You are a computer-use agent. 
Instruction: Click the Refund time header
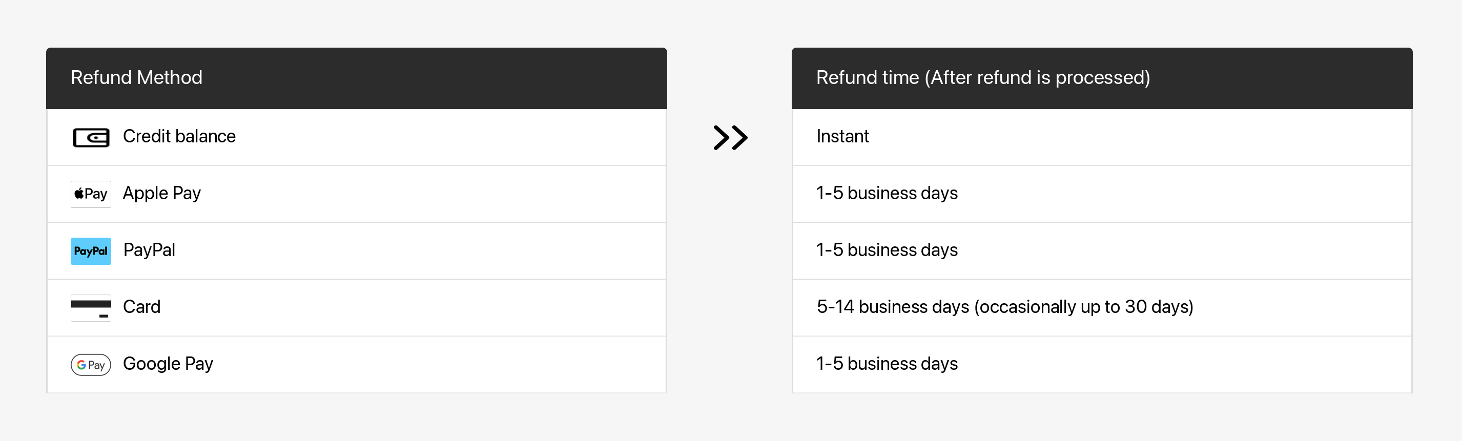pyautogui.click(x=983, y=78)
